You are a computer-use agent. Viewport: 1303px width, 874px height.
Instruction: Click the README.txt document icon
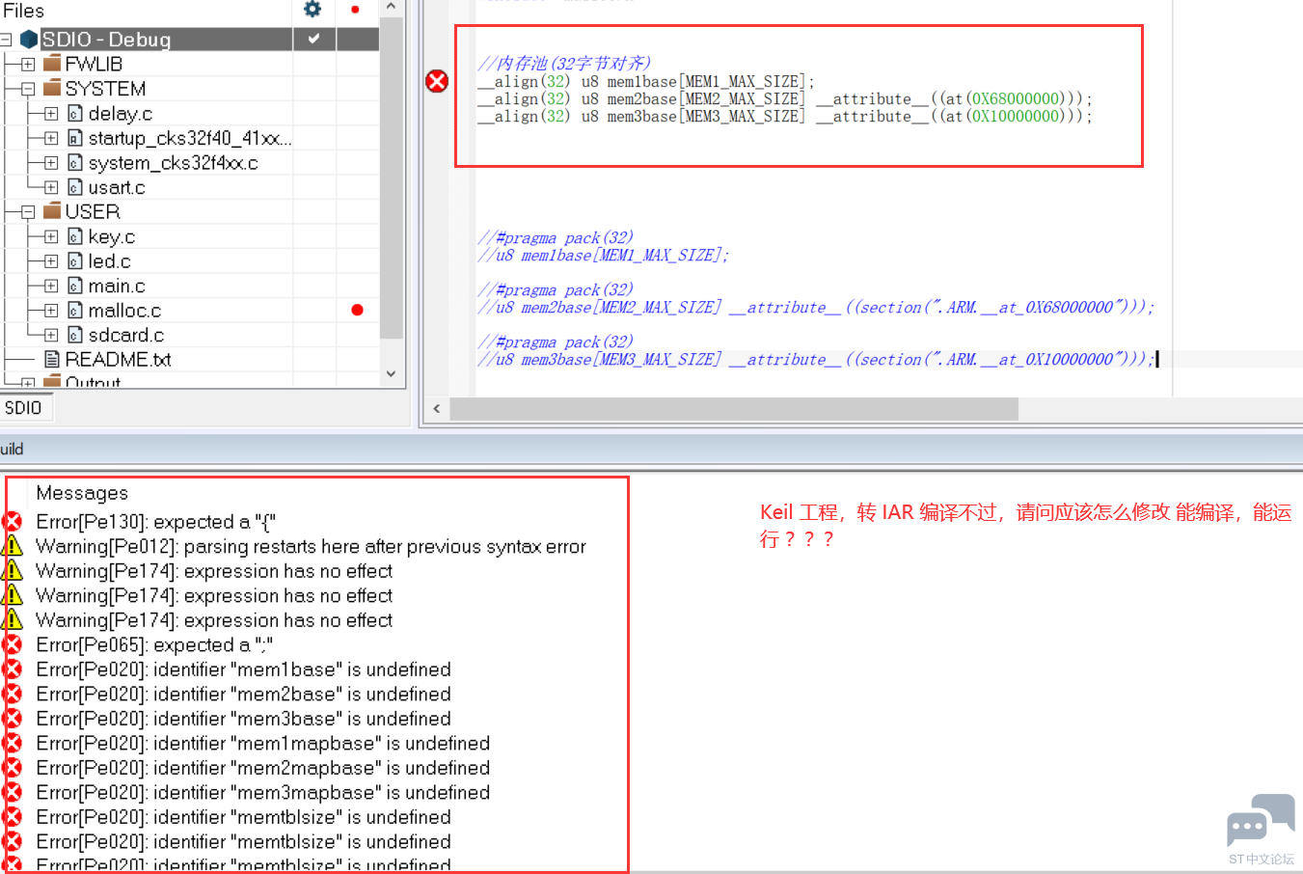pos(52,359)
